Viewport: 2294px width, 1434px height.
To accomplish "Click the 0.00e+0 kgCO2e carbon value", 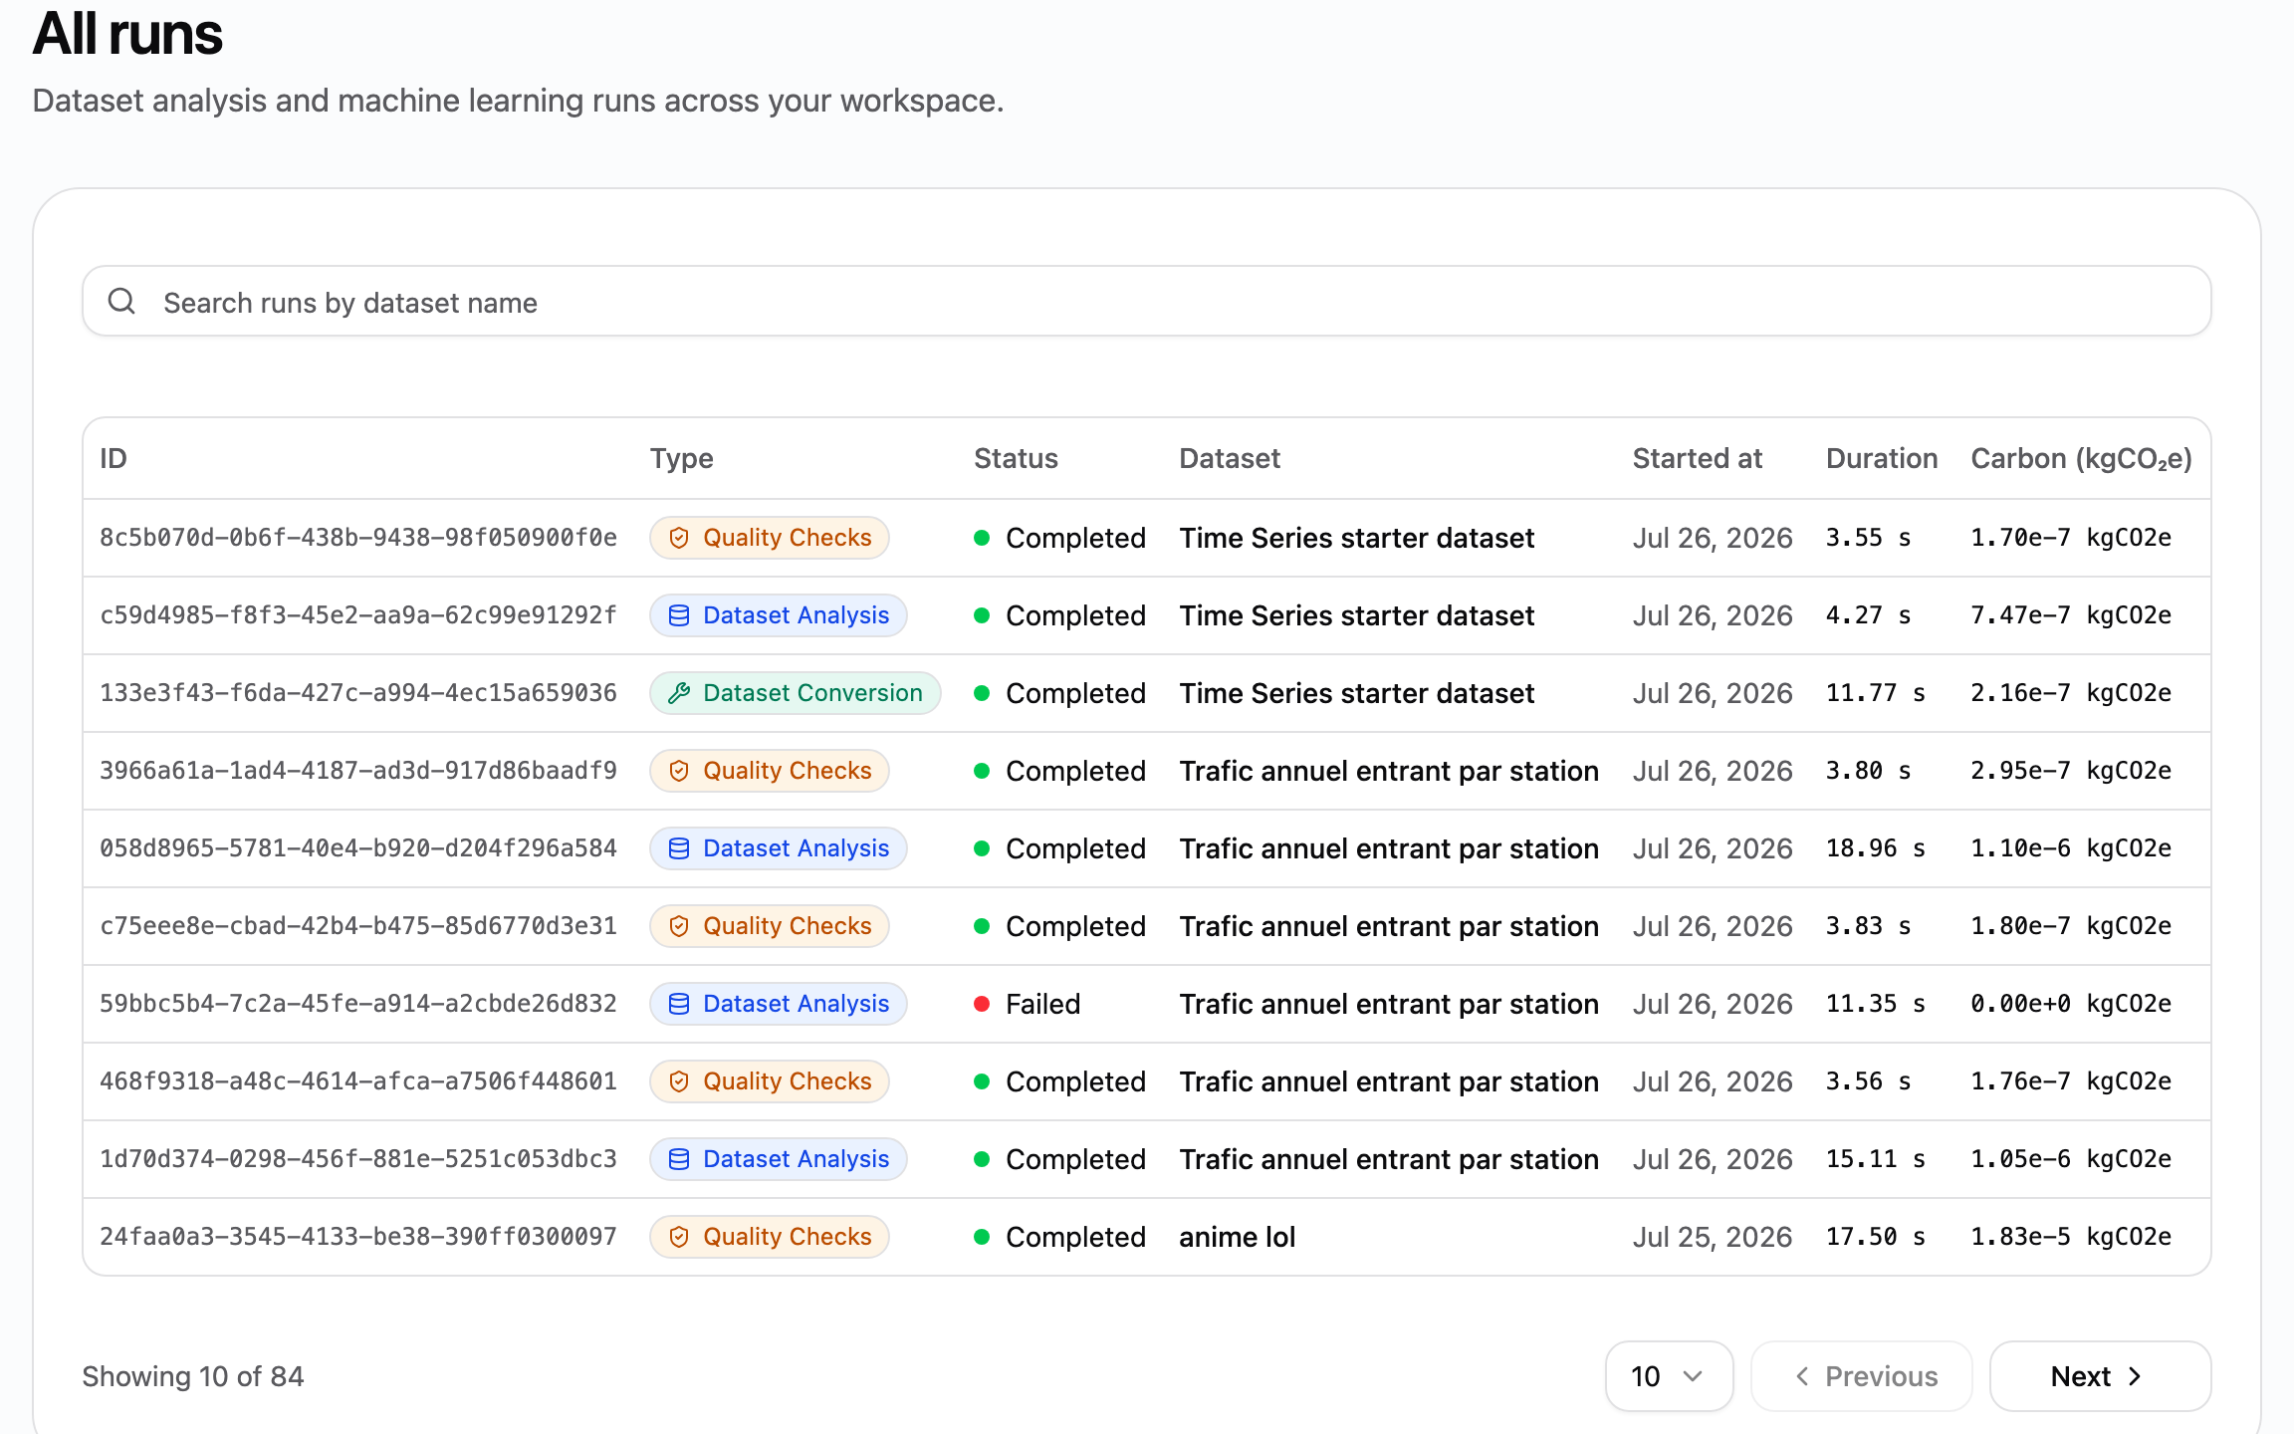I will tap(2071, 1004).
